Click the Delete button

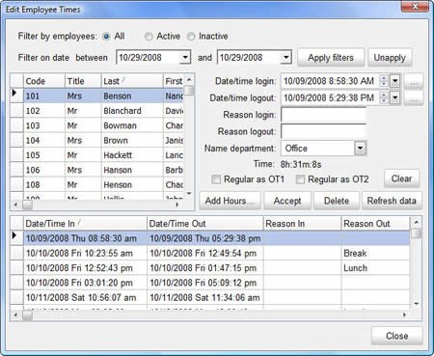coord(337,201)
